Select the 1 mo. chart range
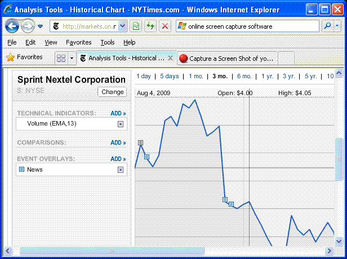Screen dimensions: 347x259 (x=196, y=77)
